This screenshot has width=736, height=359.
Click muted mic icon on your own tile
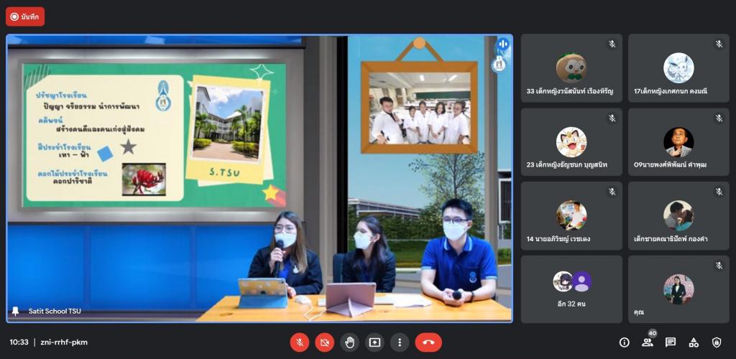(x=719, y=266)
